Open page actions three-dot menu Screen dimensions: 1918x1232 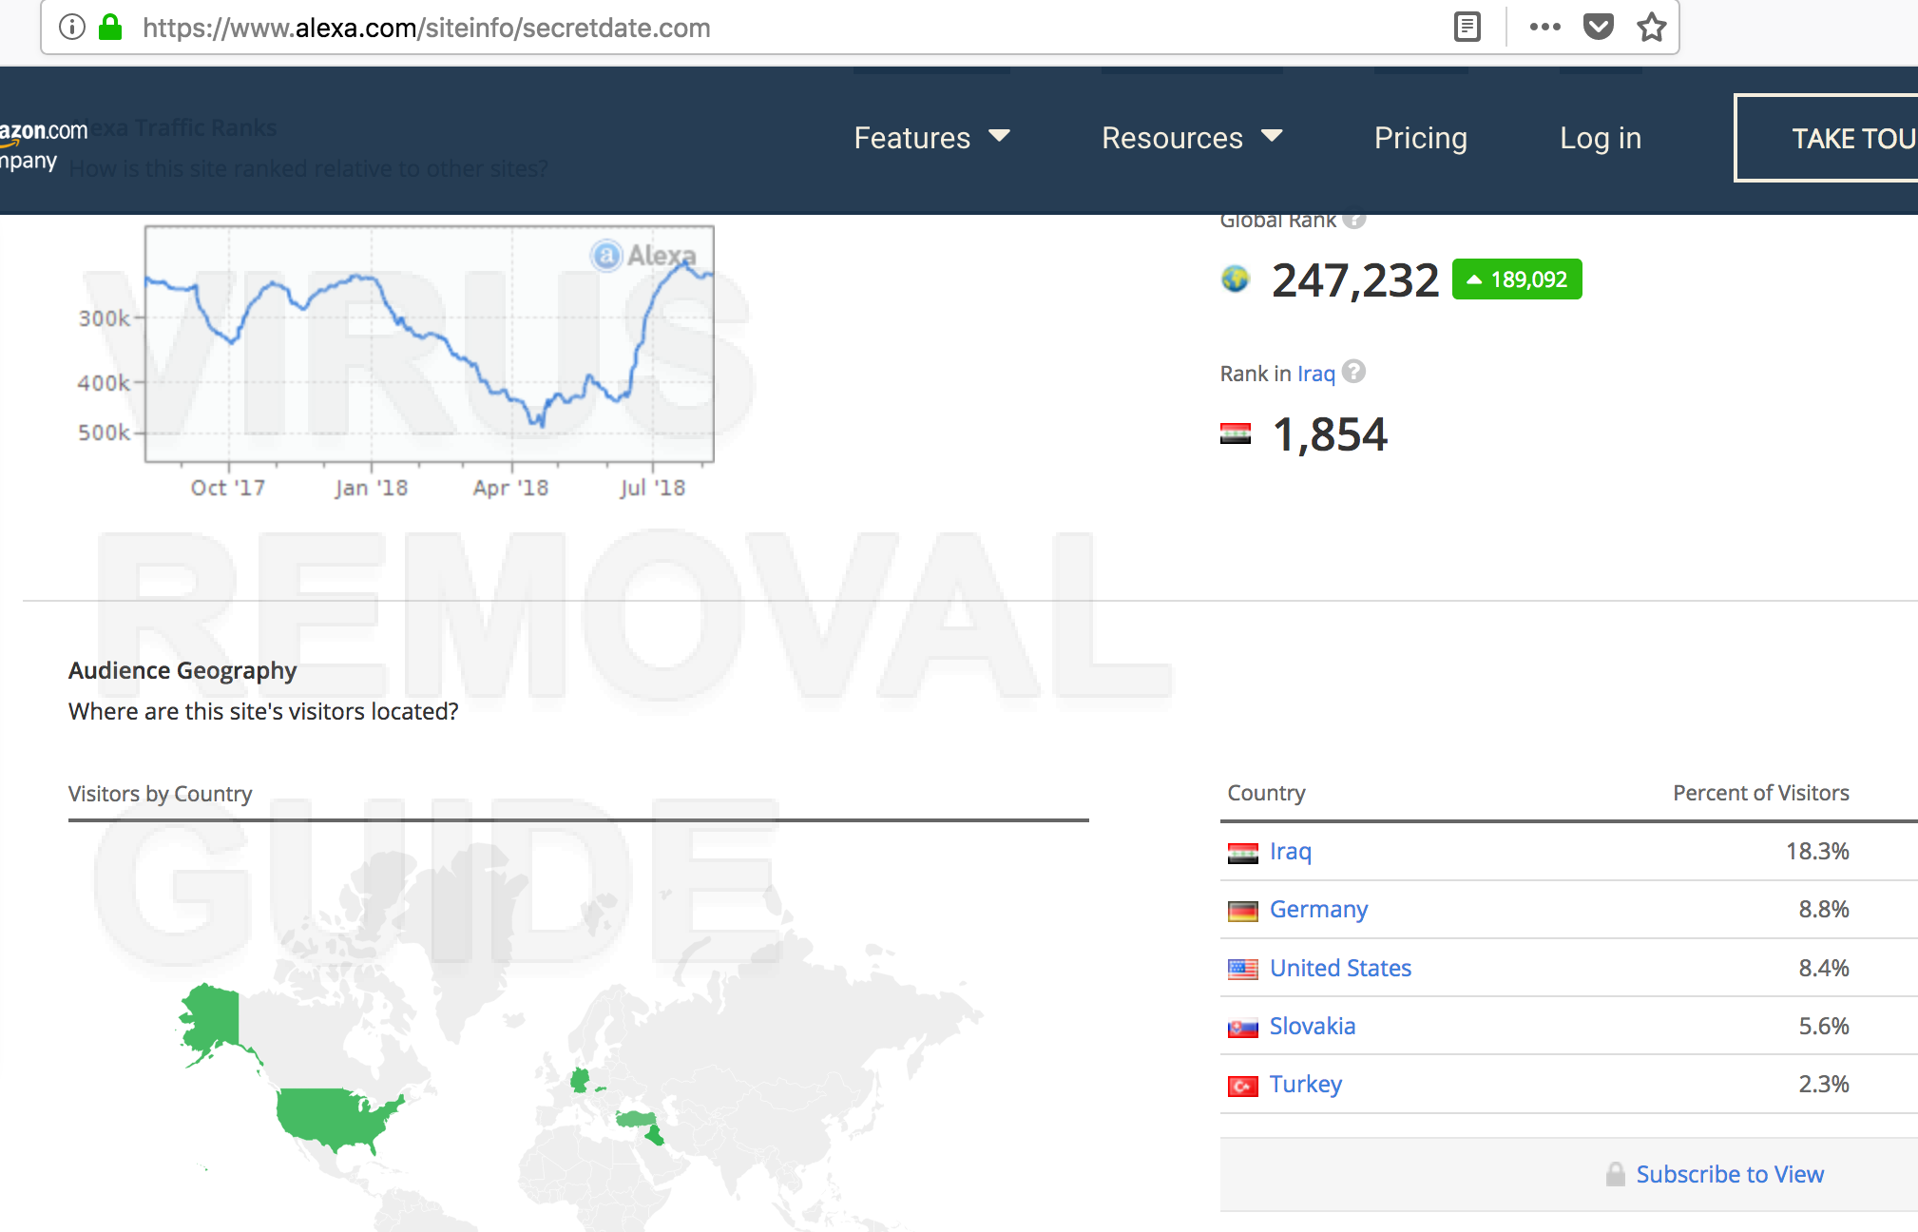pyautogui.click(x=1545, y=27)
